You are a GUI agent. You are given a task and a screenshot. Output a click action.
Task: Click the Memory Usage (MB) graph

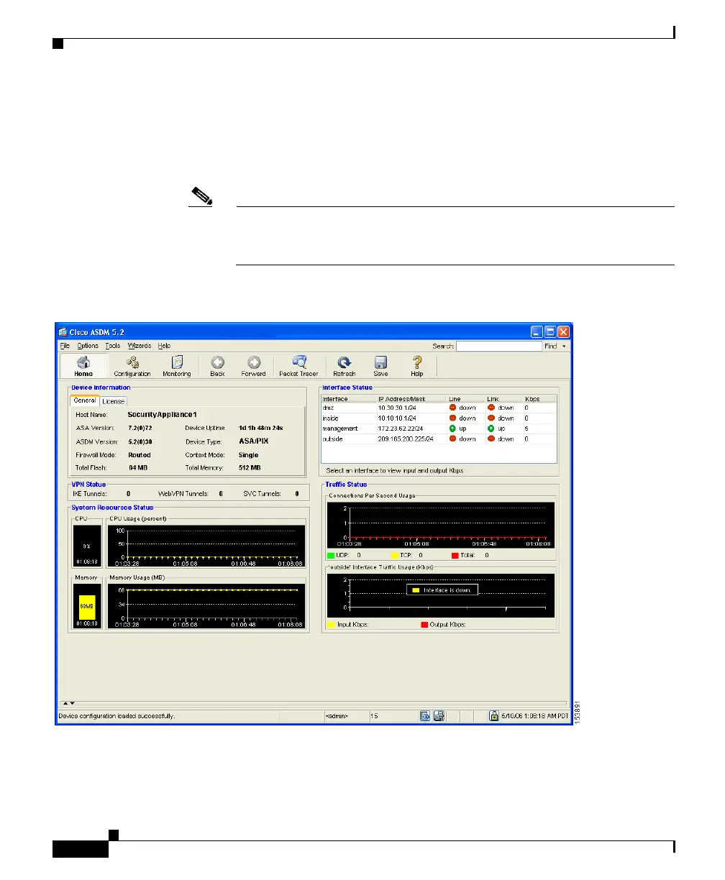(x=206, y=606)
